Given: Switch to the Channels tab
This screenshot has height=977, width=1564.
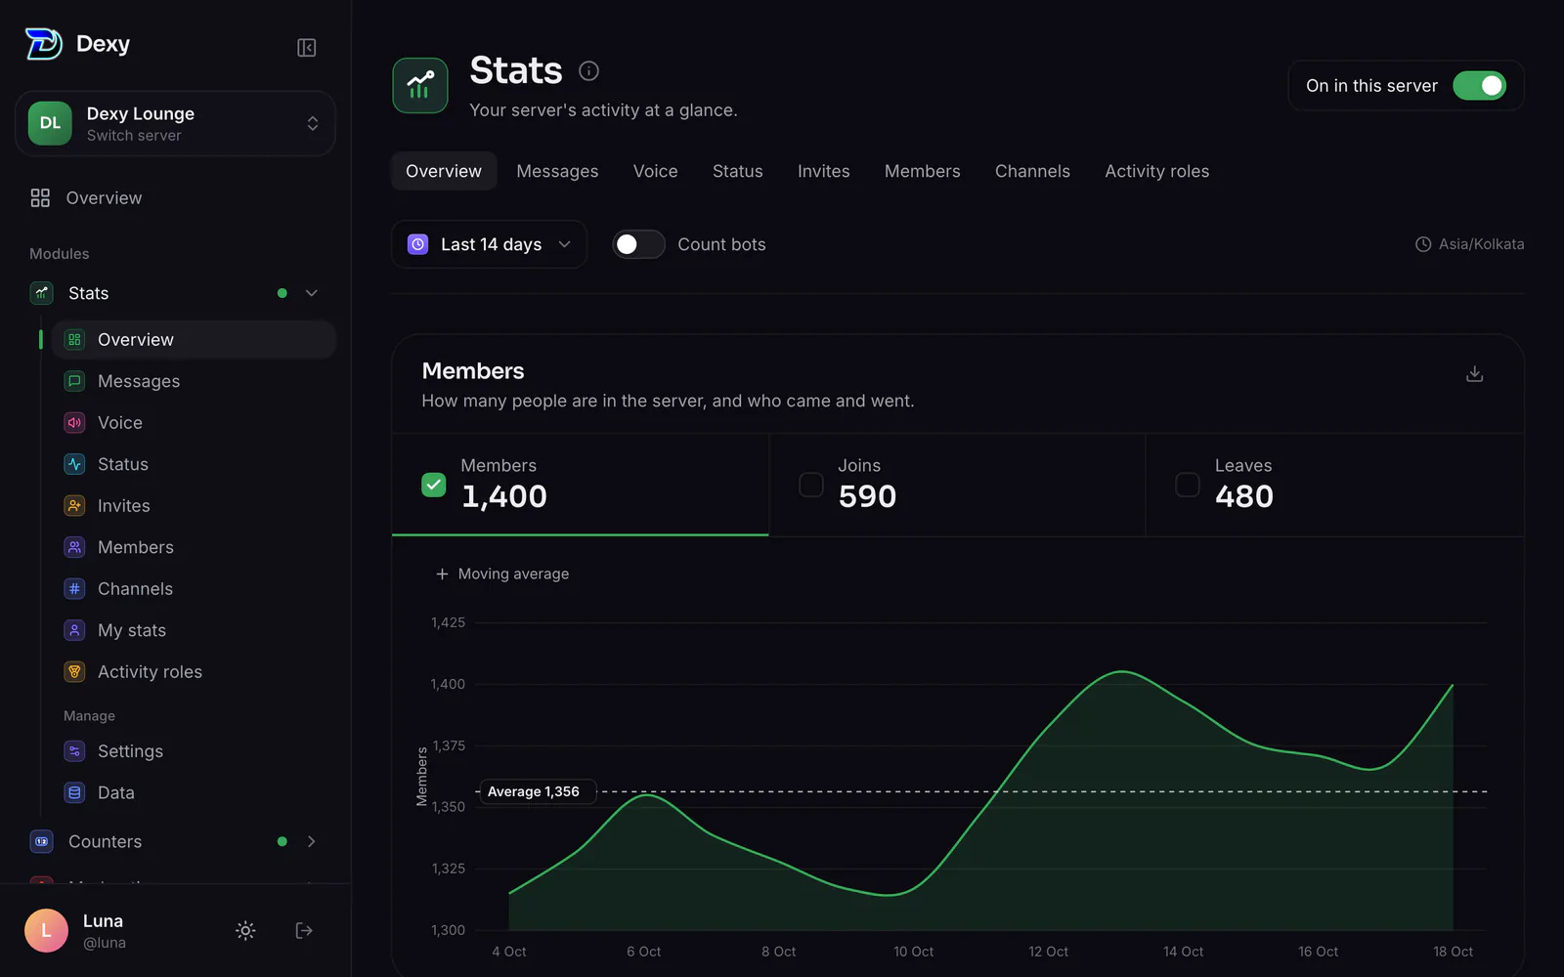Looking at the screenshot, I should (x=1032, y=171).
